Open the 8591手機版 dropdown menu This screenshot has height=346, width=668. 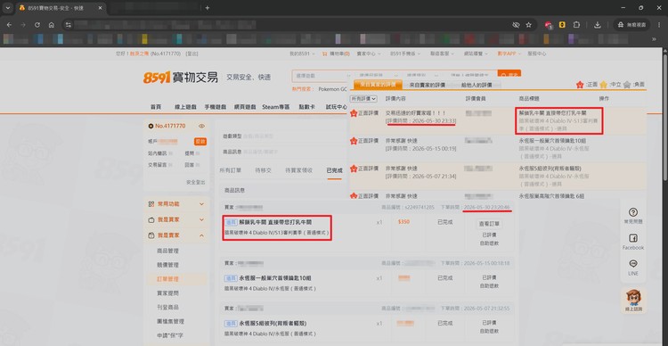click(x=405, y=54)
